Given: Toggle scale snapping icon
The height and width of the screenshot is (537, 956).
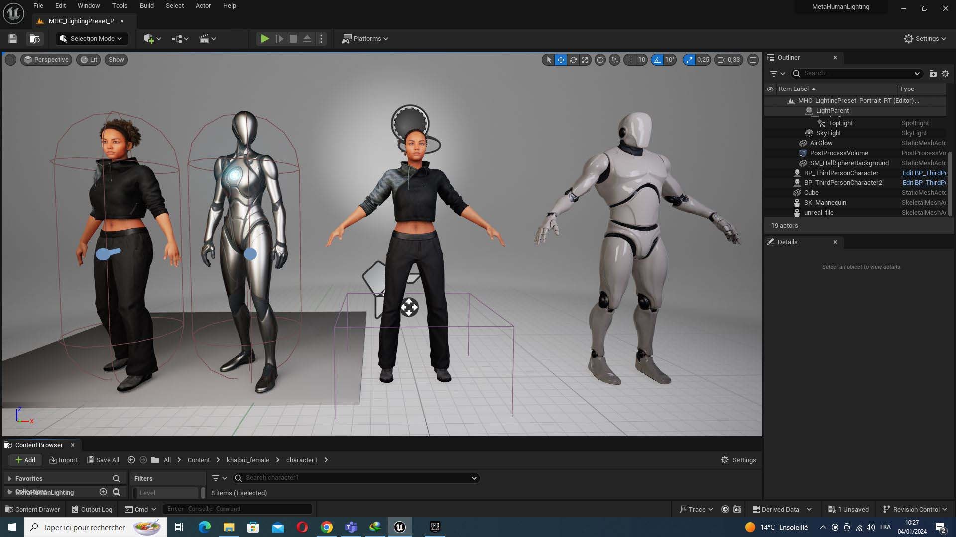Looking at the screenshot, I should tap(689, 60).
